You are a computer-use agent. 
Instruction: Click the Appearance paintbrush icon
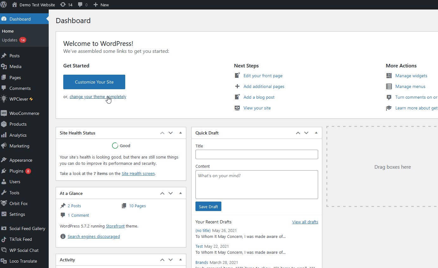tap(4, 160)
